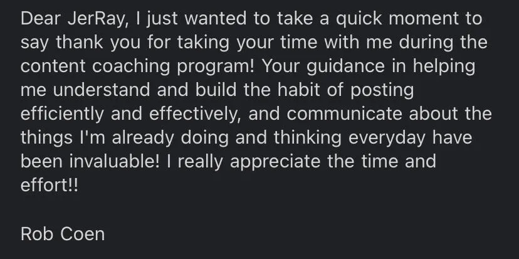Screen dimensions: 519x259
Task: Click the word "efficiently"
Action: coord(62,114)
